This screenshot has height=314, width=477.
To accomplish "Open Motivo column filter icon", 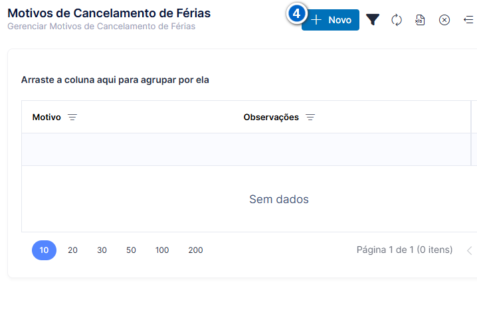I will [72, 118].
